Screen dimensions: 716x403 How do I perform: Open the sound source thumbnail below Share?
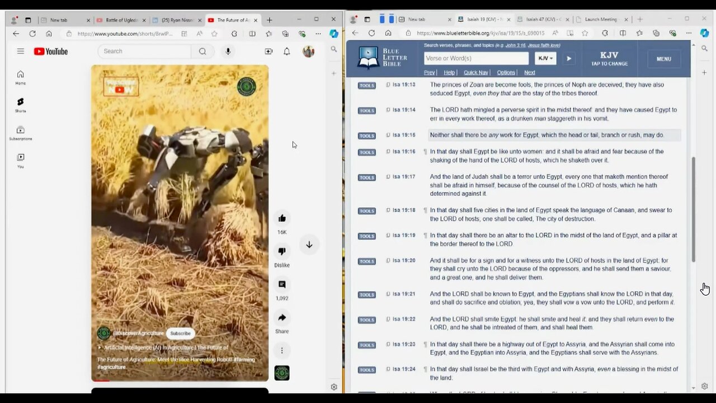282,373
